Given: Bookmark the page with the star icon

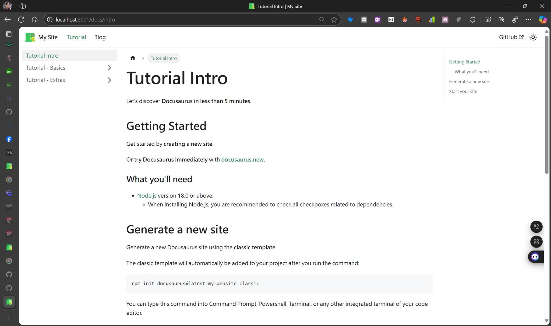Looking at the screenshot, I should point(334,20).
